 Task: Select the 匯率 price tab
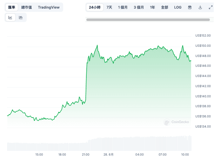click(12, 7)
